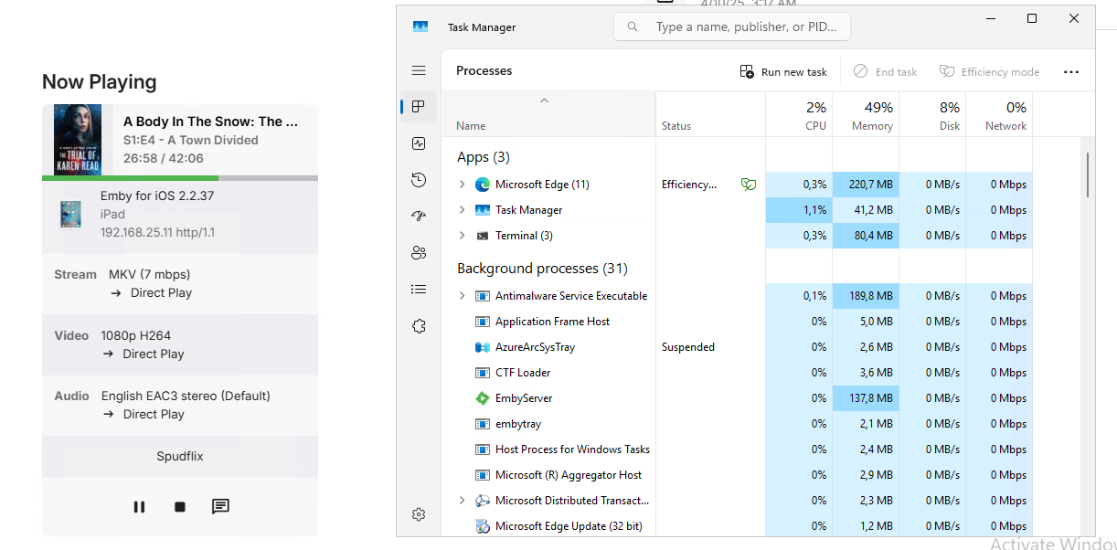Screen dimensions: 1117x550
Task: Sort processes by Memory column
Action: coord(866,115)
